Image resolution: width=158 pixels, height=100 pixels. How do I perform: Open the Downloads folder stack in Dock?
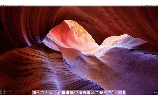(120, 92)
